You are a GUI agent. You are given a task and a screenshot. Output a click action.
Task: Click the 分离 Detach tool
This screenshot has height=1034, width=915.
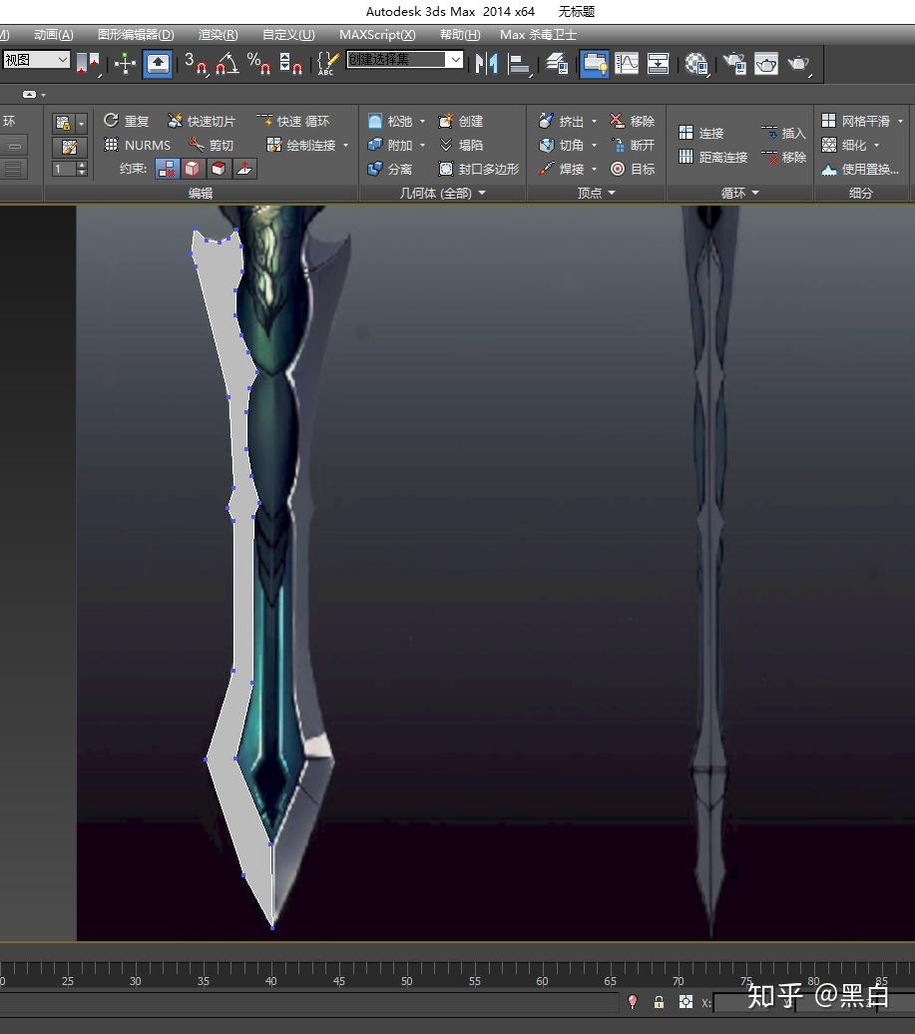tap(389, 169)
